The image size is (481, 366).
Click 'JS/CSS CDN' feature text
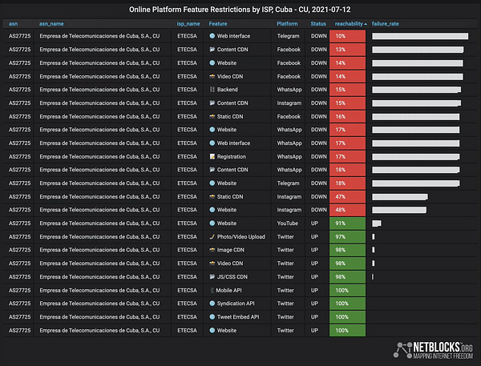click(x=232, y=277)
